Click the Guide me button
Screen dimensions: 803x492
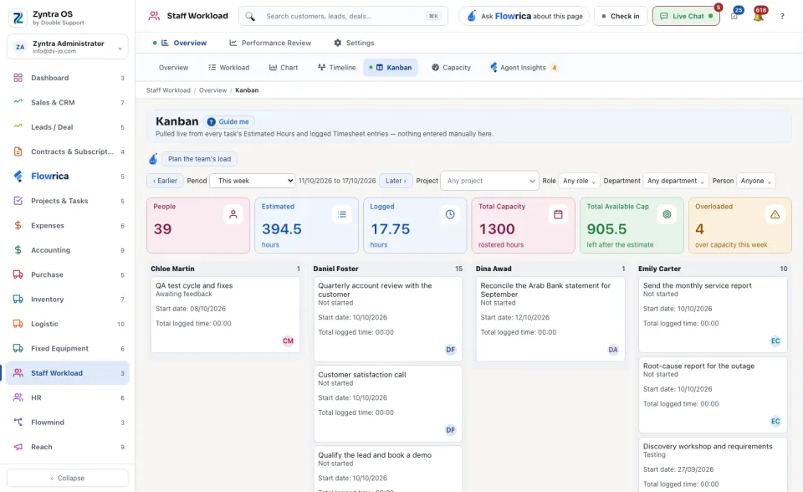[229, 121]
